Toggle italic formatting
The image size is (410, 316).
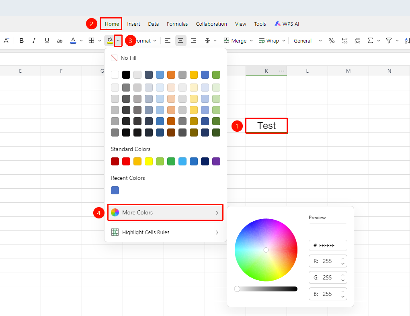tap(34, 41)
